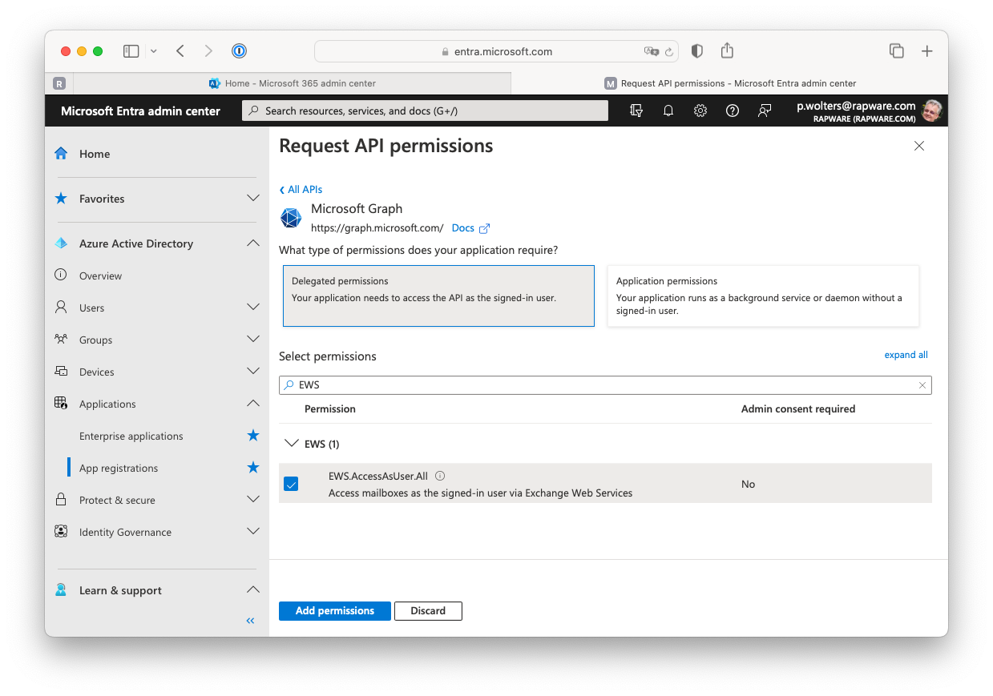Screen dimensions: 993x696
Task: Expand the Devices menu
Action: [253, 372]
